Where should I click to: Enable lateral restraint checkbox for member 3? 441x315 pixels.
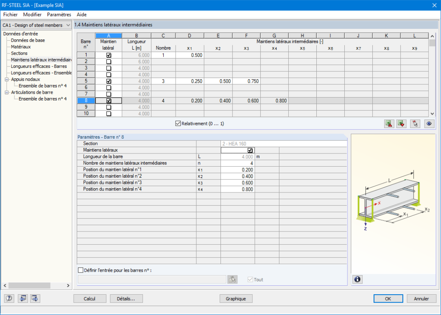pos(109,68)
